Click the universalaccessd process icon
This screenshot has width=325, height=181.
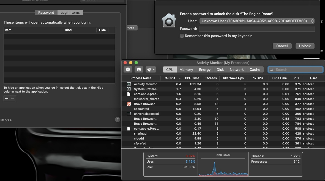point(129,113)
